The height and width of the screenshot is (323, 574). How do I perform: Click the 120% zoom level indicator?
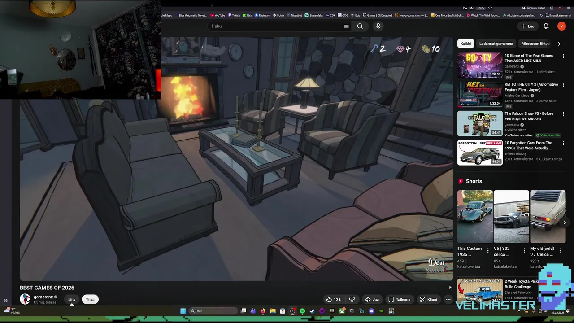pos(480,8)
